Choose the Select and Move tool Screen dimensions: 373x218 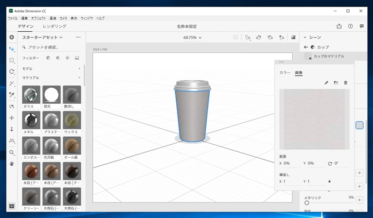pyautogui.click(x=12, y=49)
